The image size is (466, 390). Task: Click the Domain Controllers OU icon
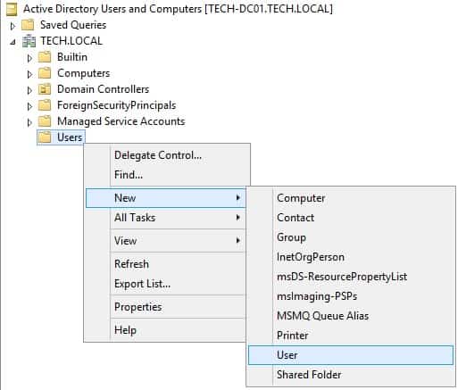click(x=45, y=89)
